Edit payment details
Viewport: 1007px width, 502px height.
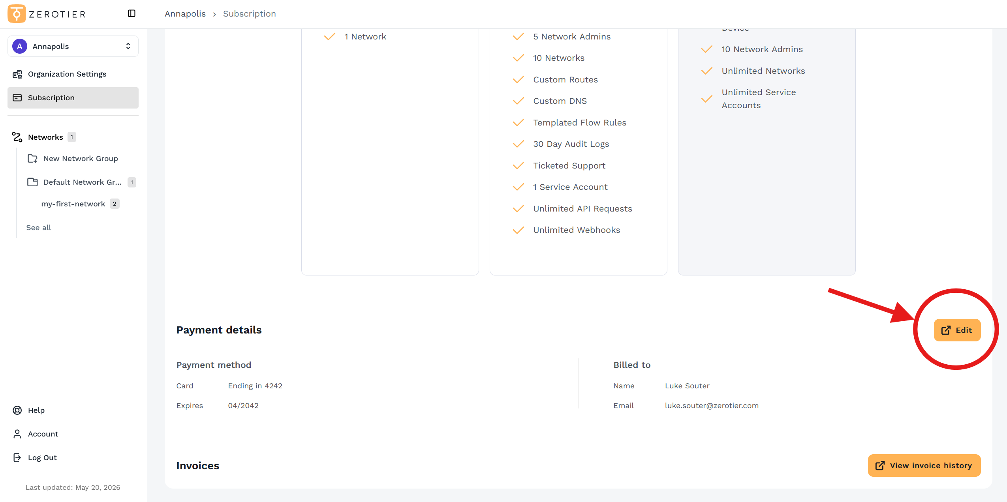pyautogui.click(x=957, y=330)
